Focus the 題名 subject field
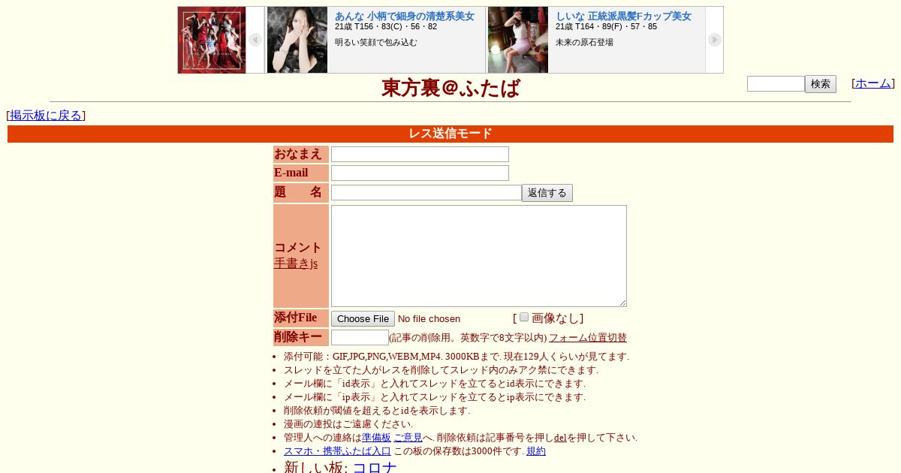The height and width of the screenshot is (473, 901). coord(426,192)
